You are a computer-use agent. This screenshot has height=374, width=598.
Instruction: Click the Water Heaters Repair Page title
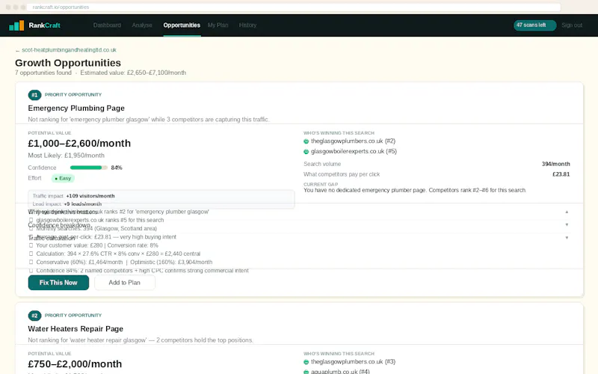pos(75,329)
